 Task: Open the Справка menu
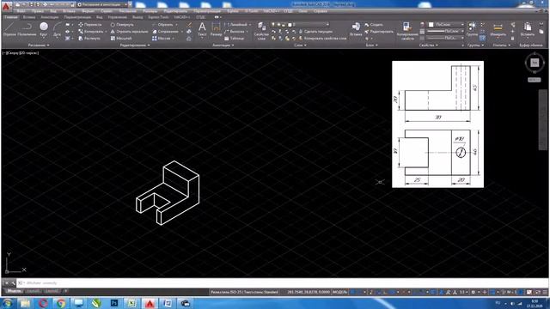pyautogui.click(x=321, y=11)
